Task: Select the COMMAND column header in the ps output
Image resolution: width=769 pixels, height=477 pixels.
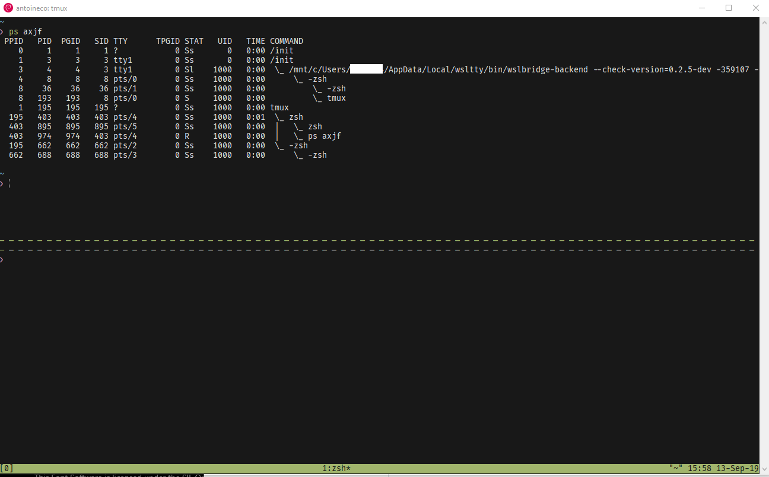Action: pyautogui.click(x=287, y=41)
